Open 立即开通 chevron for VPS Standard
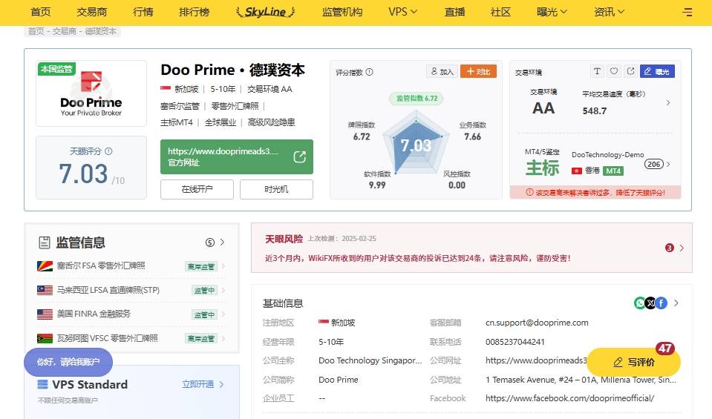The width and height of the screenshot is (712, 419). (x=221, y=385)
